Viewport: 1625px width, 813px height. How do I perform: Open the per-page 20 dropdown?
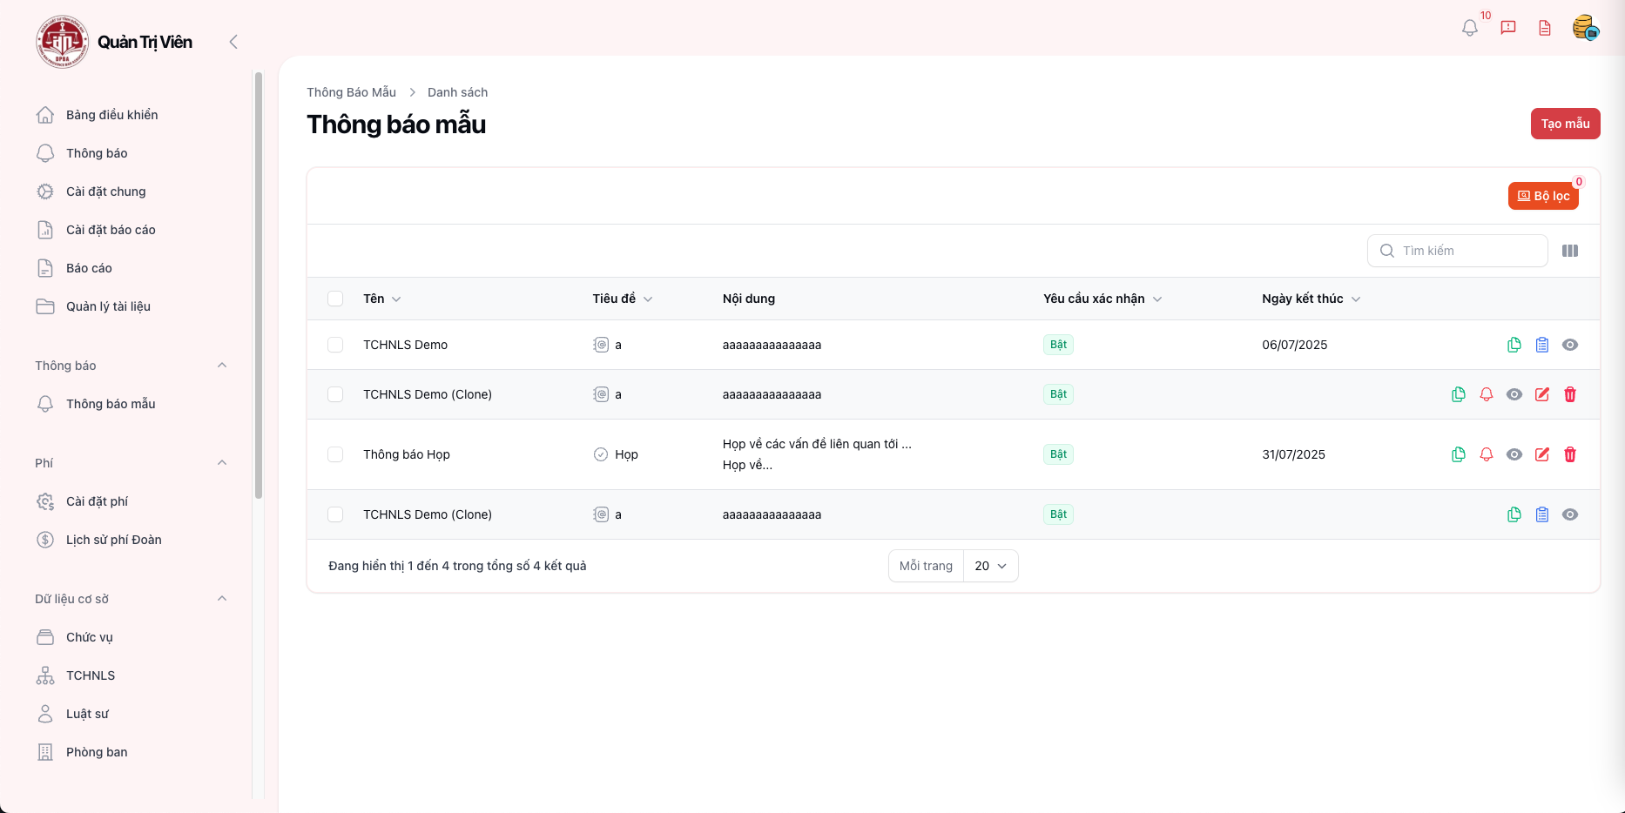tap(991, 566)
